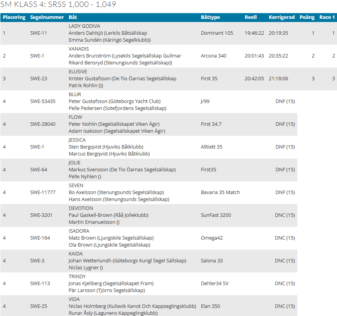This screenshot has height=316, width=337.
Task: Click corrected time 20:19:35
Action: click(278, 33)
